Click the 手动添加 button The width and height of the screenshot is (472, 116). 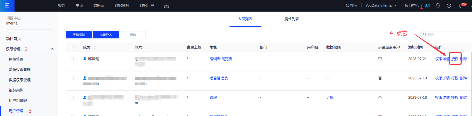[79, 35]
